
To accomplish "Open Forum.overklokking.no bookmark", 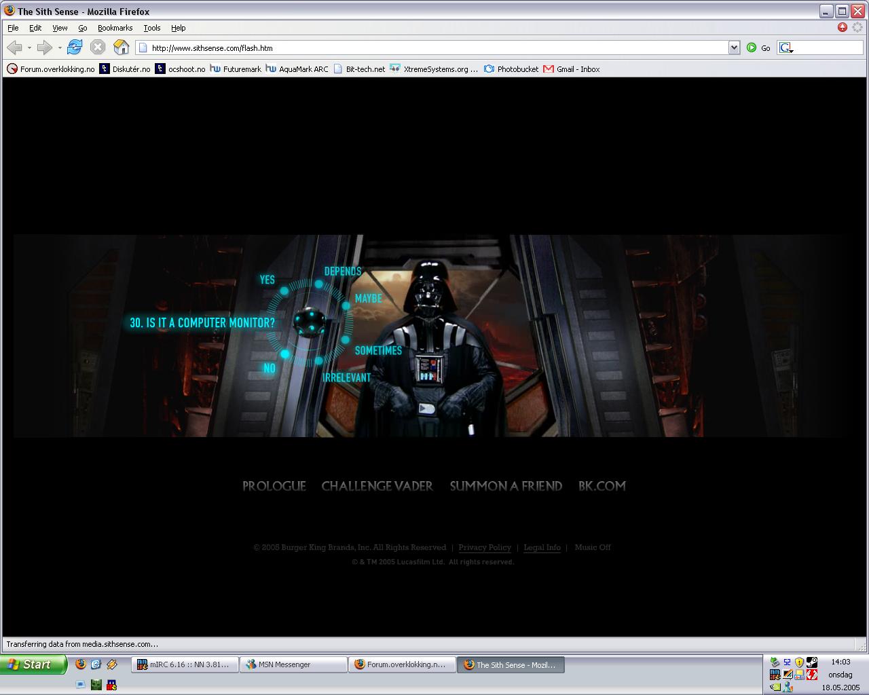I will click(51, 69).
